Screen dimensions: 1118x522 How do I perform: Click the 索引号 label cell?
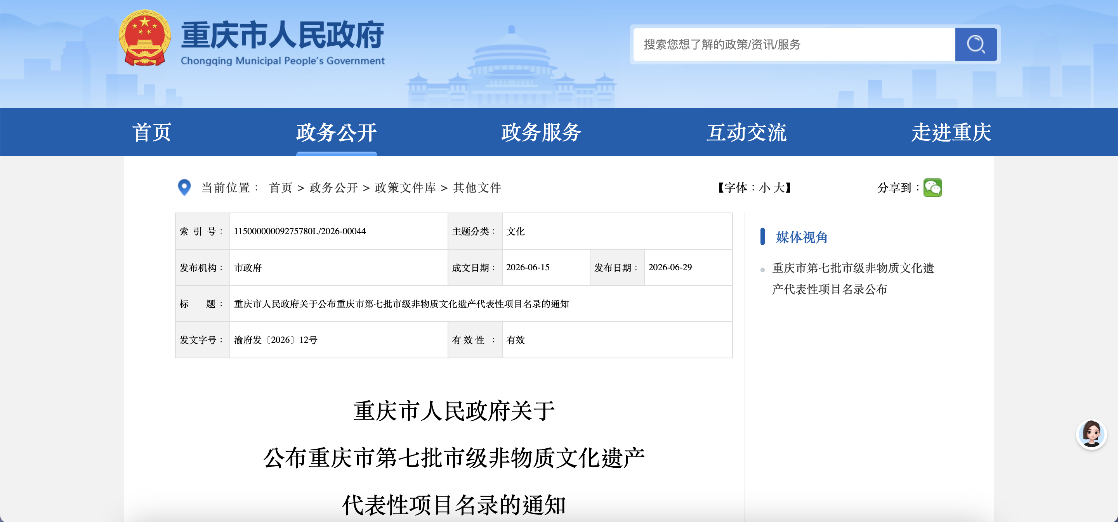coord(202,231)
